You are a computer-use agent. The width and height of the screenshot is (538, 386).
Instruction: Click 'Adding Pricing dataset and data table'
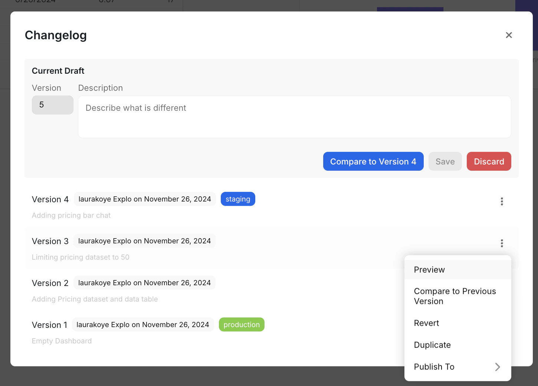(x=95, y=299)
